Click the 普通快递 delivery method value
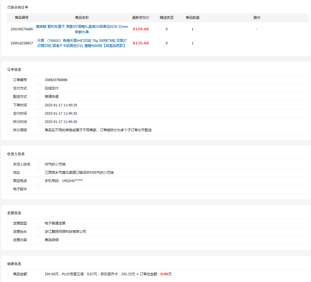This screenshot has height=282, width=311. point(51,96)
